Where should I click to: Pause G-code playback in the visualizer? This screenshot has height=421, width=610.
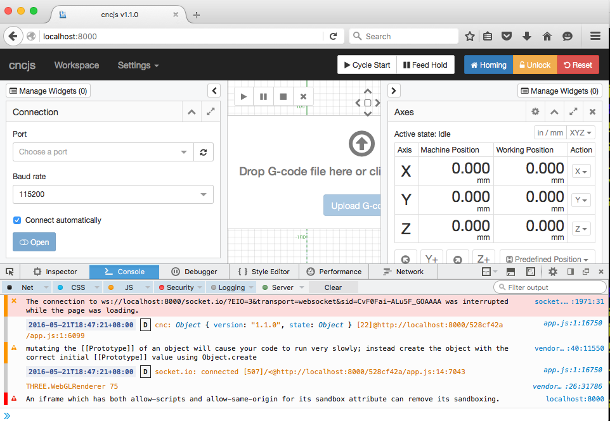point(263,97)
